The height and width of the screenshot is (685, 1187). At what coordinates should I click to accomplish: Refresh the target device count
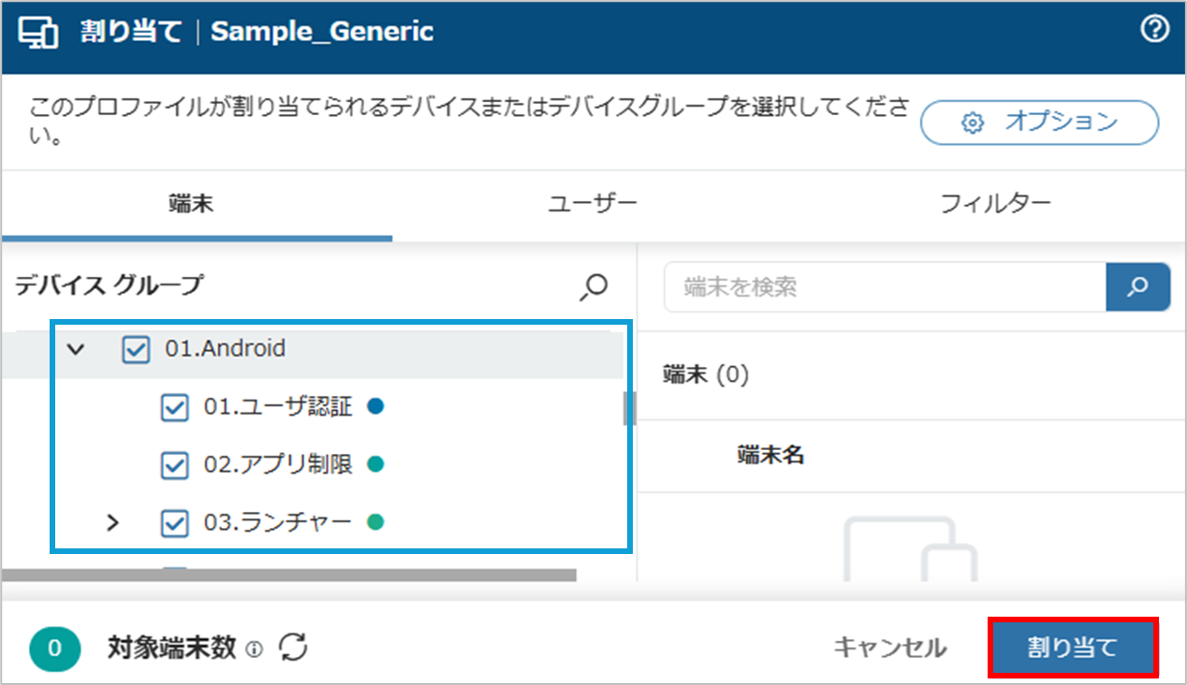click(294, 648)
